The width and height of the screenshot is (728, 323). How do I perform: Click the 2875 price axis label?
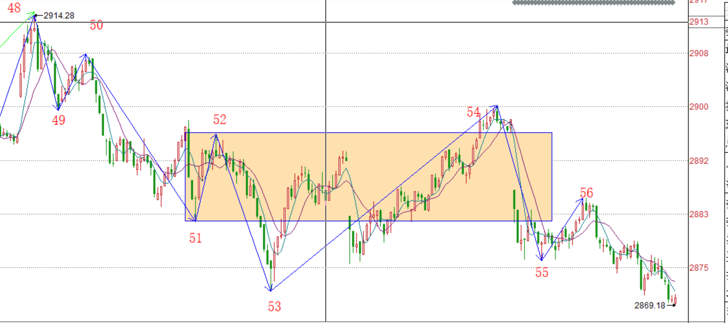tap(699, 268)
